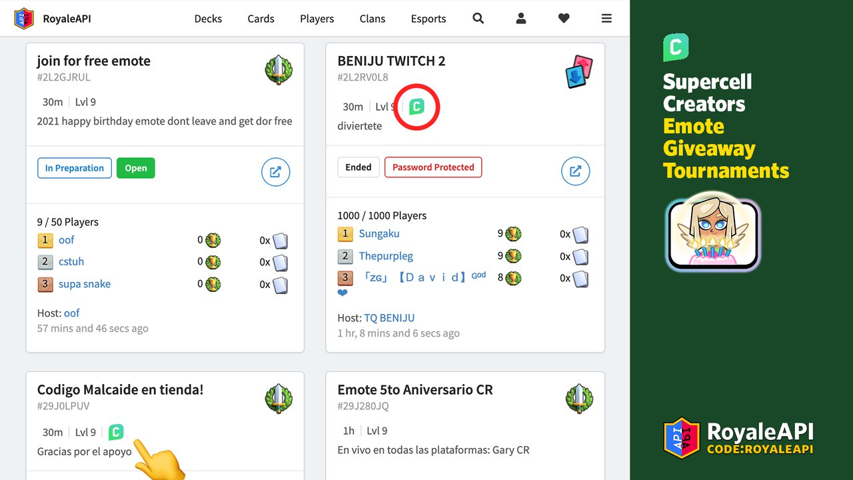Click the birthday cake emote image in the banner
This screenshot has height=480, width=853.
click(x=712, y=231)
